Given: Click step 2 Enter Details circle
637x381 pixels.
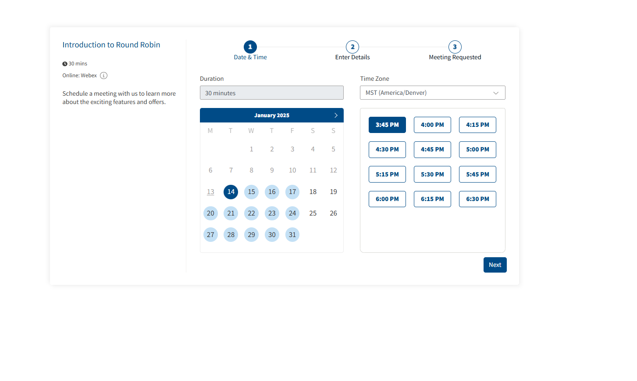Looking at the screenshot, I should [x=352, y=47].
